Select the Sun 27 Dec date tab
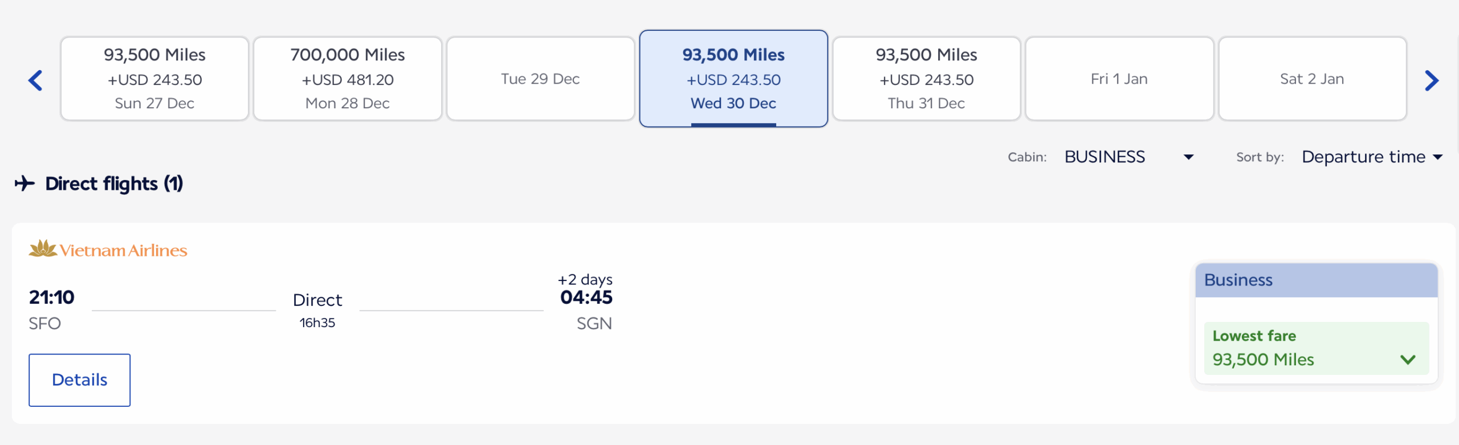Viewport: 1459px width, 445px height. click(154, 79)
